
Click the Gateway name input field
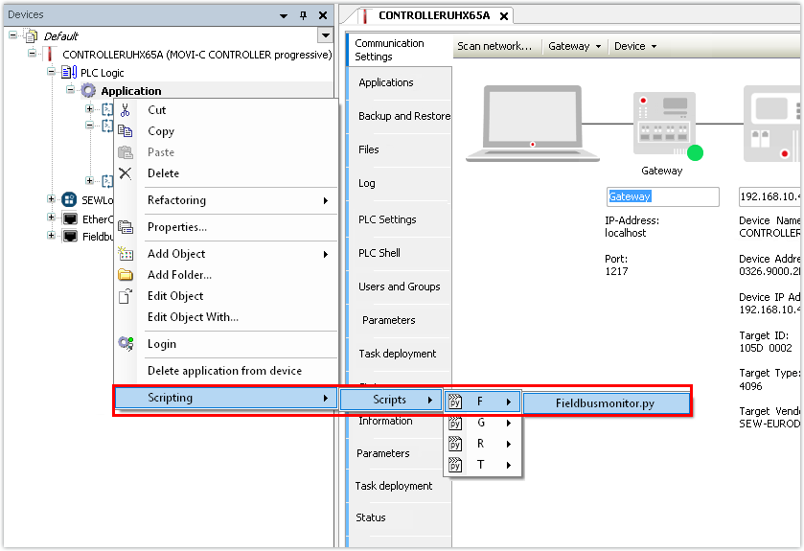click(662, 196)
